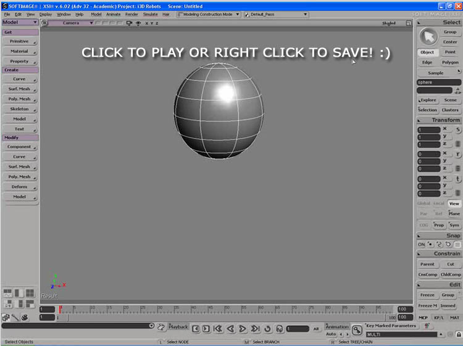Toggle Snap ON button
Screen dimensions: 463x346
[422, 244]
